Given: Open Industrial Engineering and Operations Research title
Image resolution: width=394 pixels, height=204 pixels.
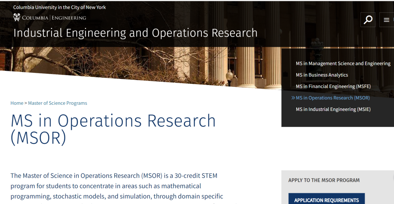Looking at the screenshot, I should tap(135, 33).
